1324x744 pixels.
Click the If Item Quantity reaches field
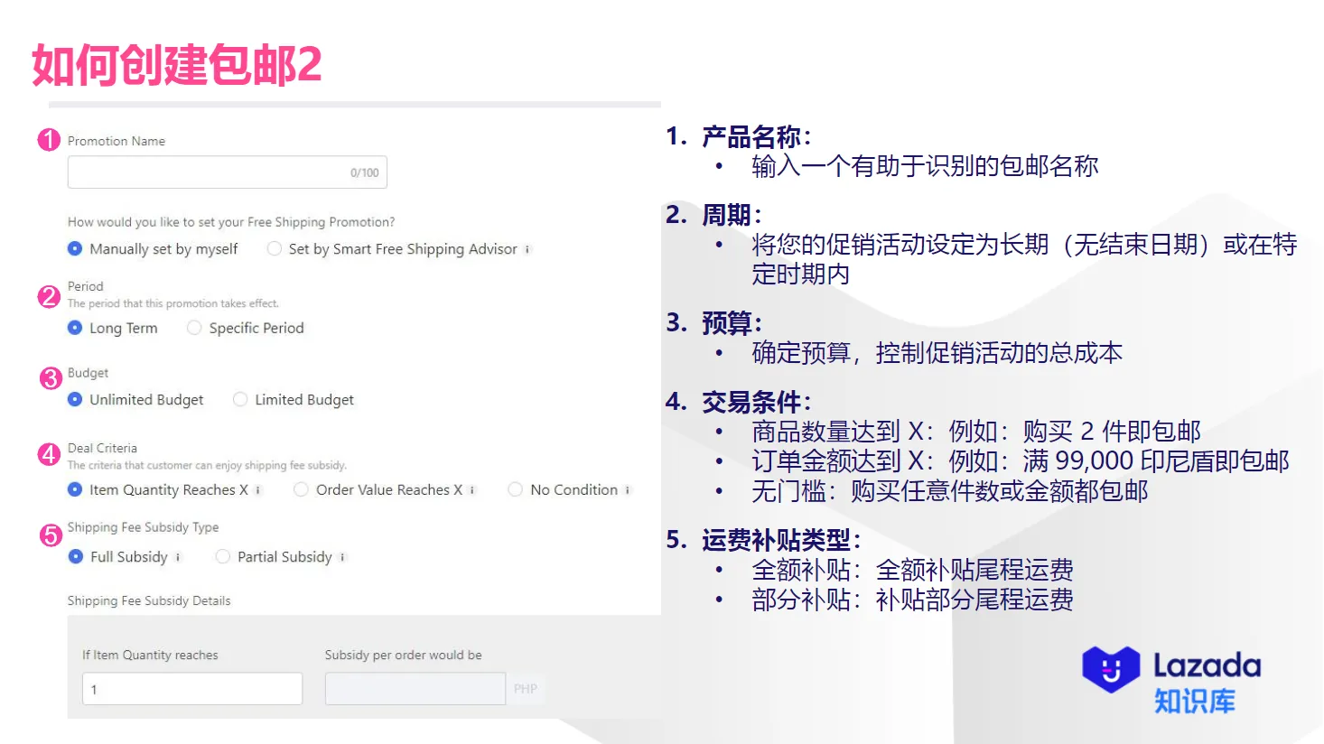pos(191,688)
